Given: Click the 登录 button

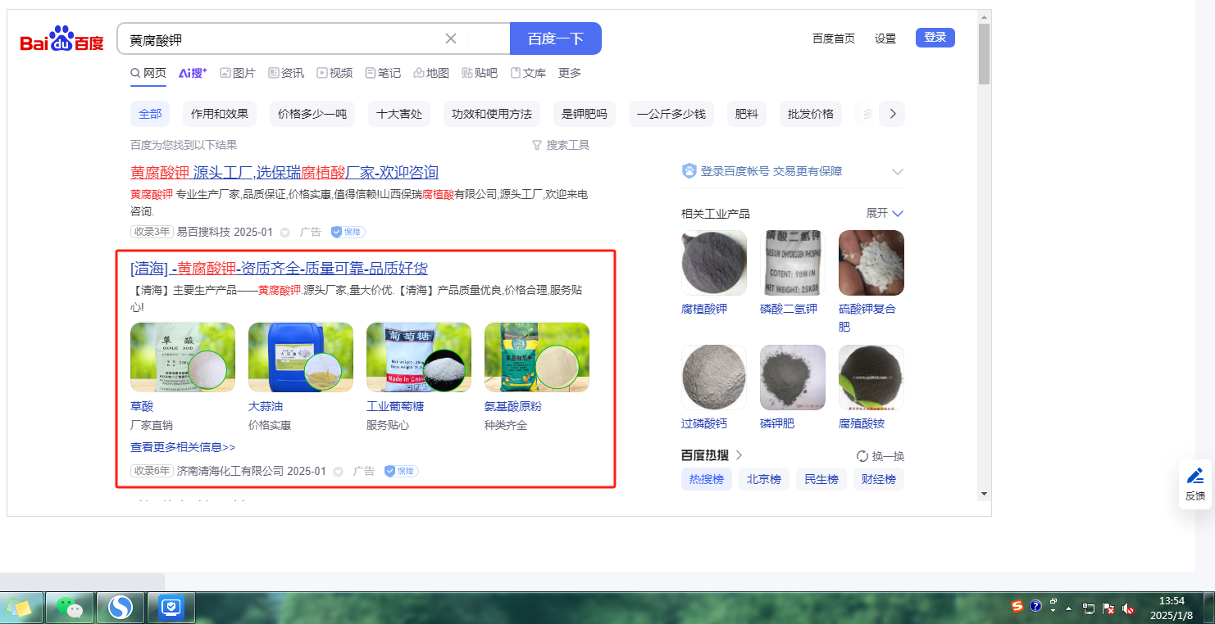Looking at the screenshot, I should [935, 38].
